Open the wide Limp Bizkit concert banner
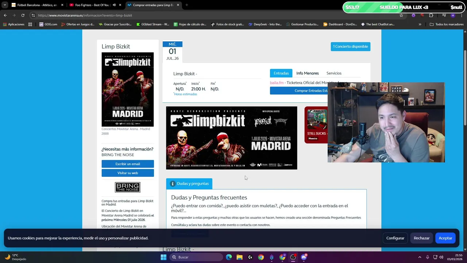This screenshot has width=467, height=263. [x=232, y=138]
